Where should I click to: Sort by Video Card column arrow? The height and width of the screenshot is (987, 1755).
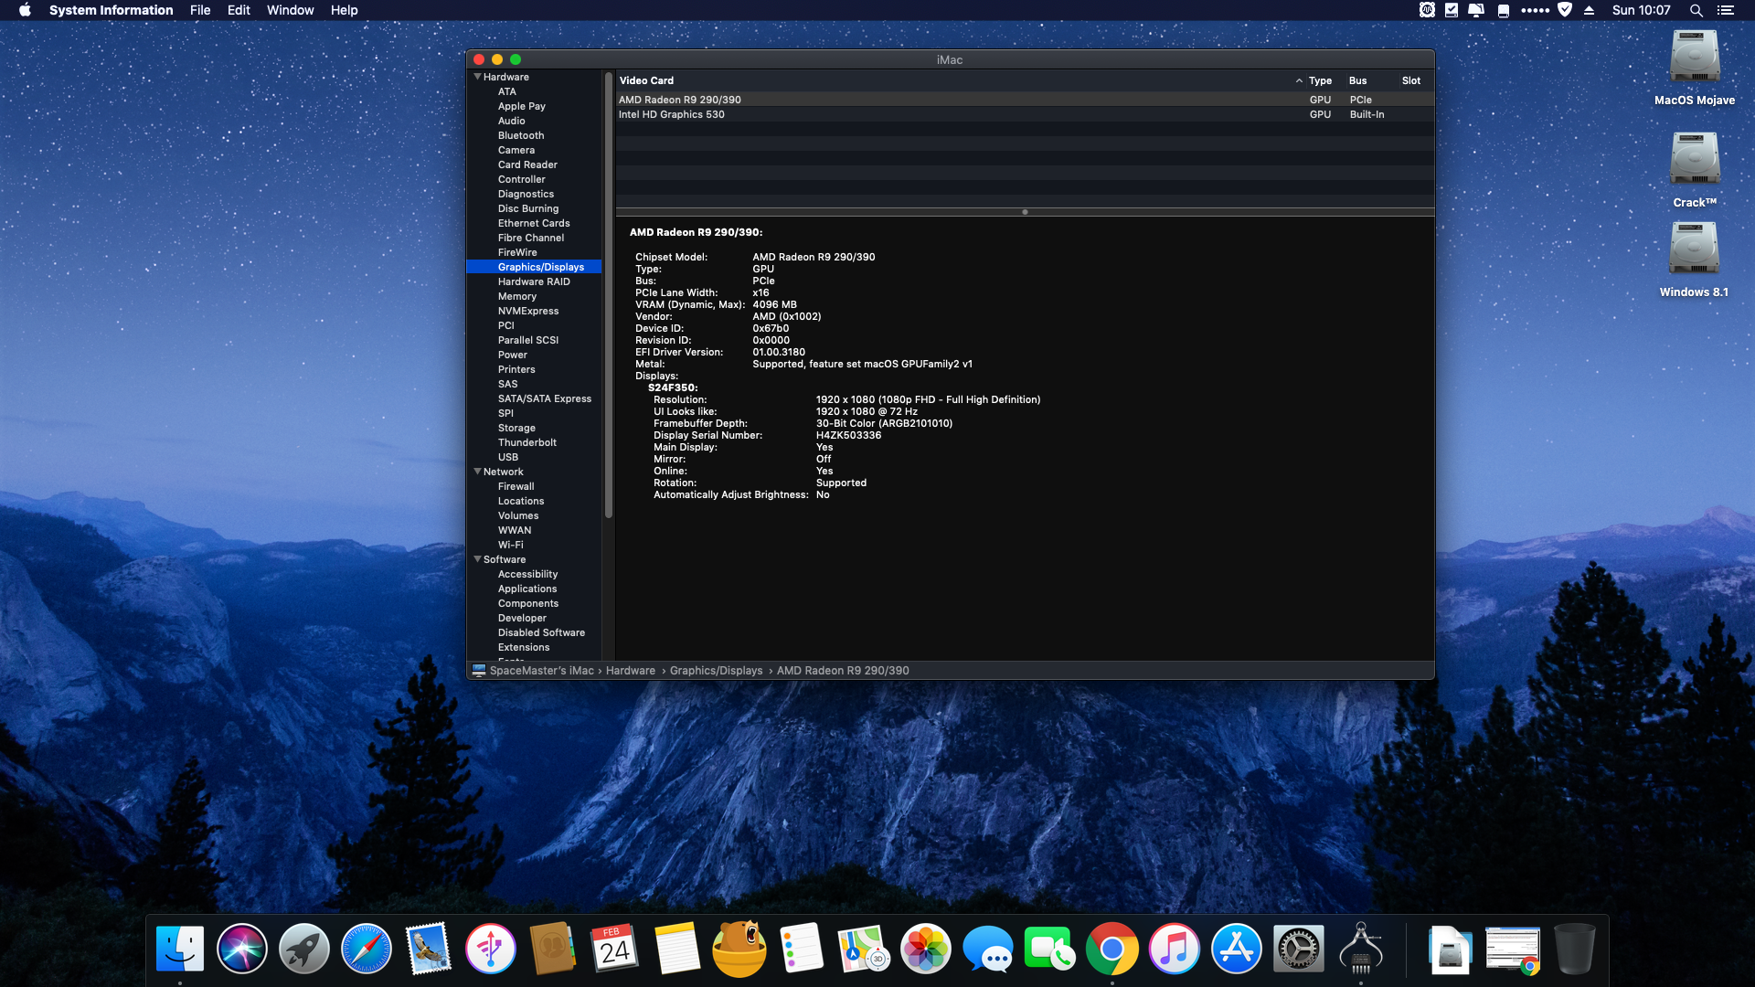(1299, 80)
